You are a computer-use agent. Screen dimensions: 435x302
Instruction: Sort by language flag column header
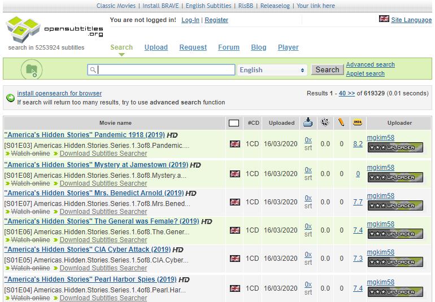[234, 123]
